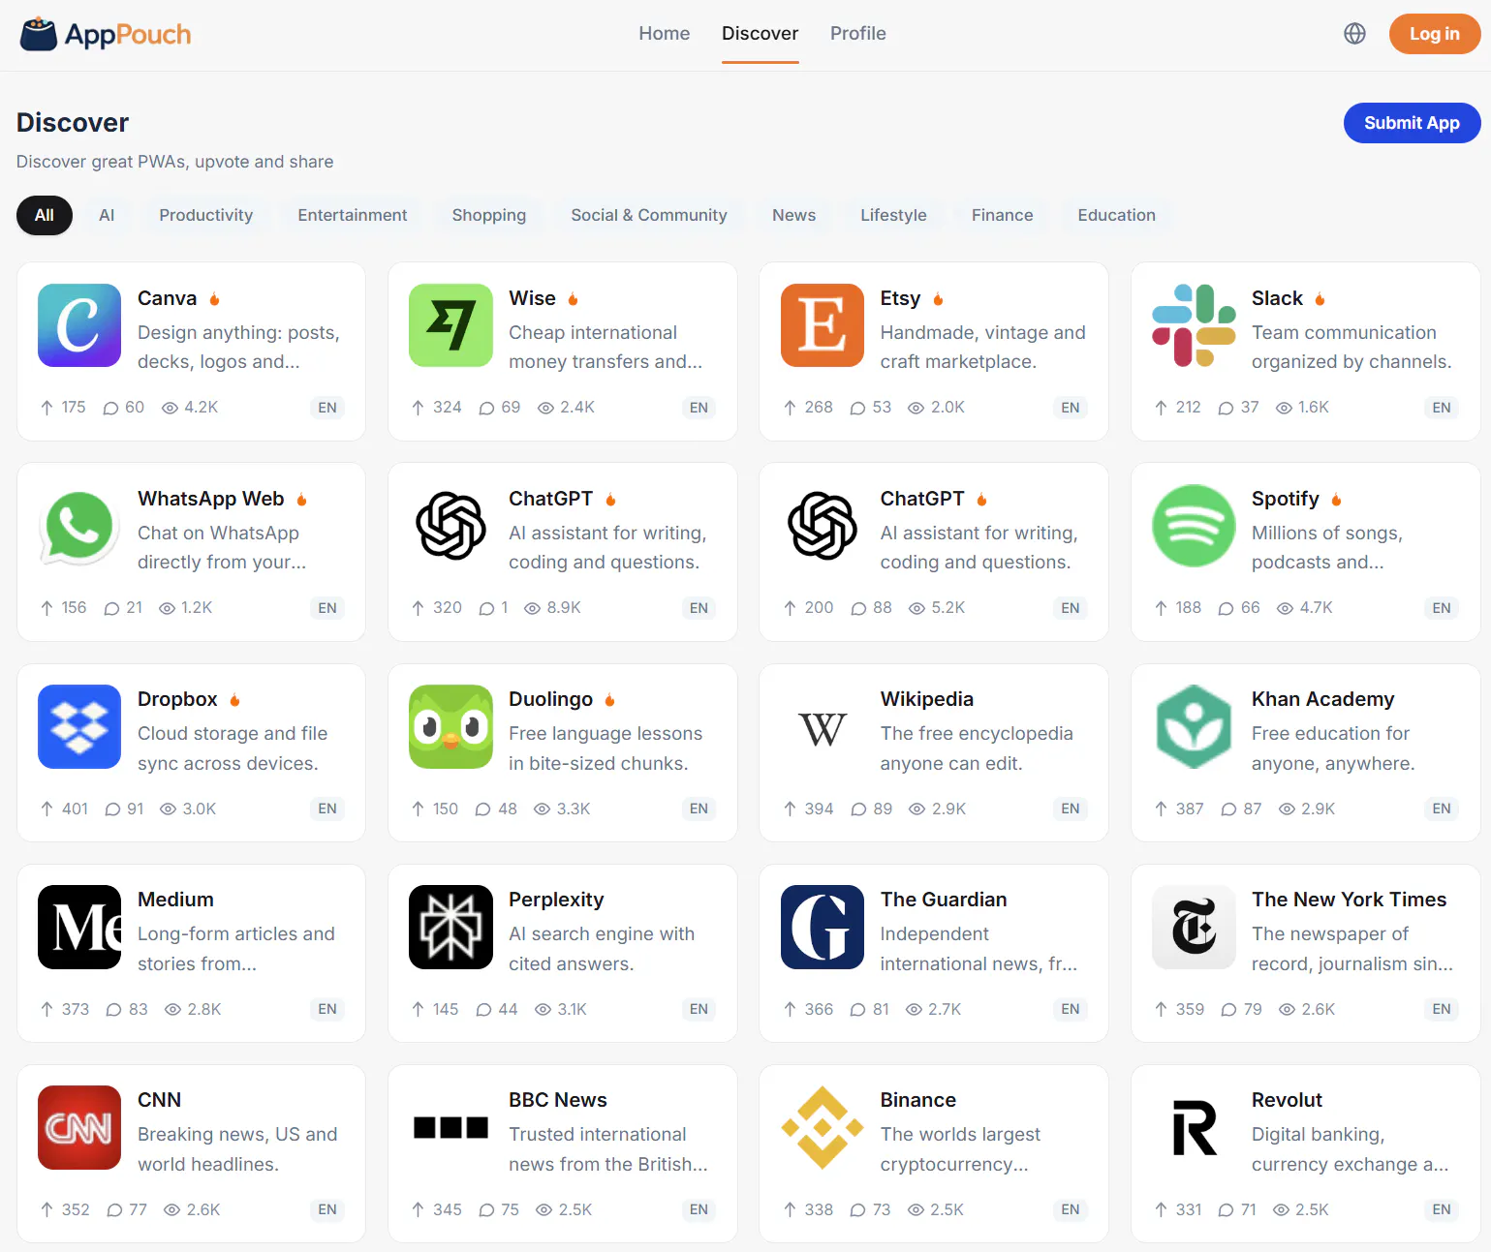Screen dimensions: 1491x1252
Task: Open the Perplexity title link
Action: coord(556,900)
